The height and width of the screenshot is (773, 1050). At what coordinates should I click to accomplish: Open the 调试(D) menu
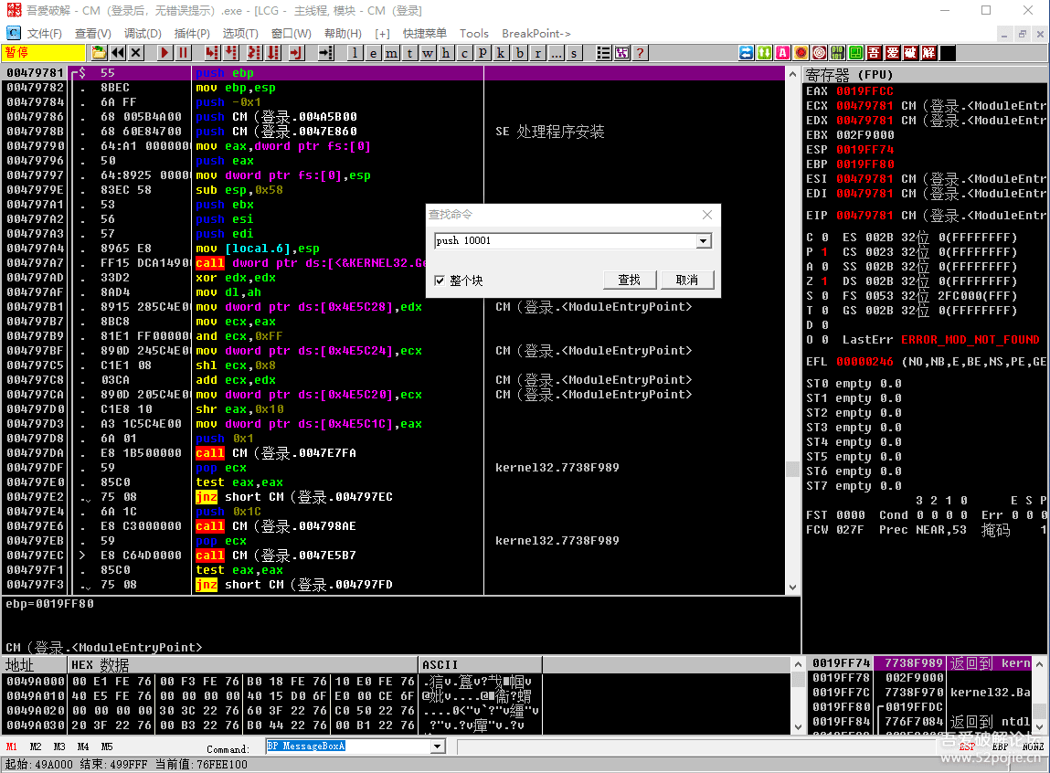click(143, 33)
